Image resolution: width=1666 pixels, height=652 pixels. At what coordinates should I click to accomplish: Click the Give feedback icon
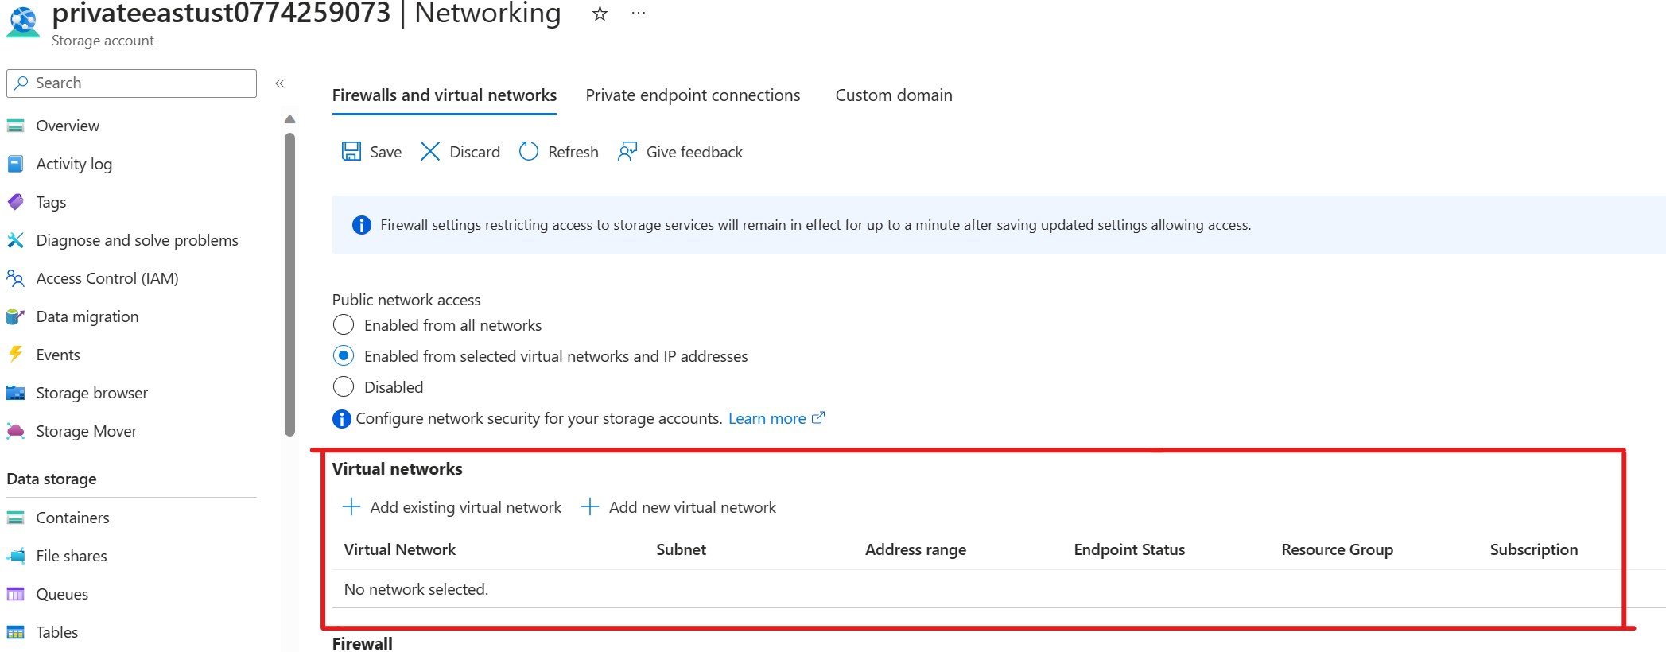pos(627,152)
